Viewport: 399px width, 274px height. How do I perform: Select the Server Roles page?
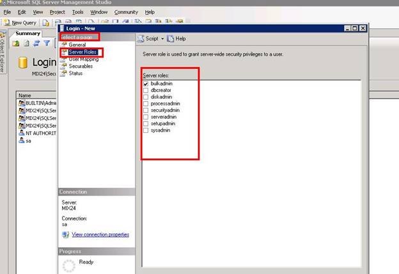pyautogui.click(x=82, y=52)
